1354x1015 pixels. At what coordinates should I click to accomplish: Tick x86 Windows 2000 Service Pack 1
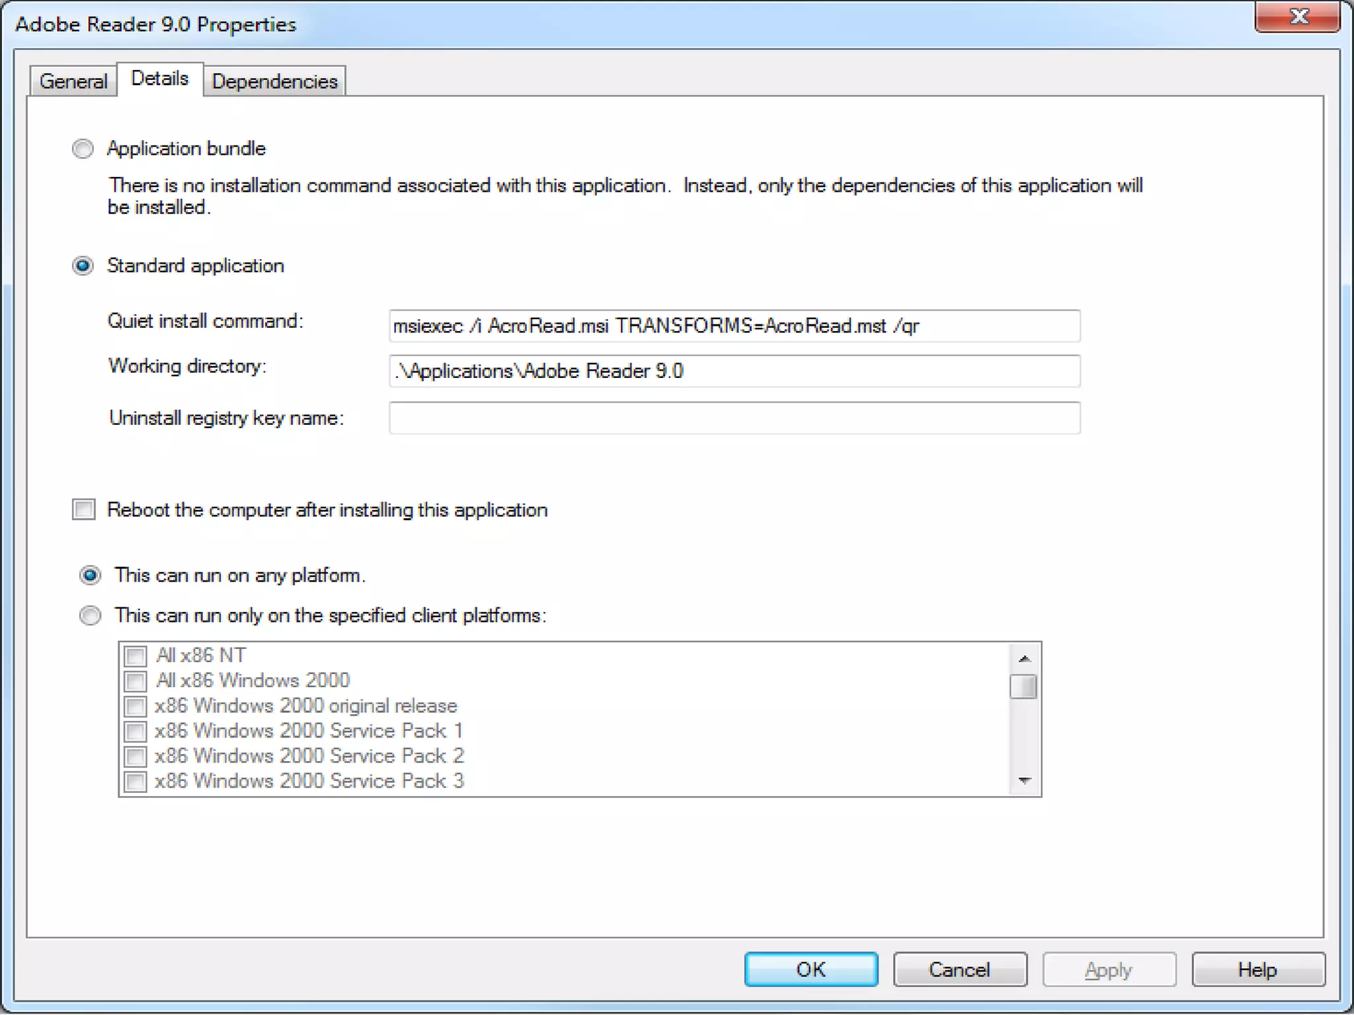[x=136, y=731]
